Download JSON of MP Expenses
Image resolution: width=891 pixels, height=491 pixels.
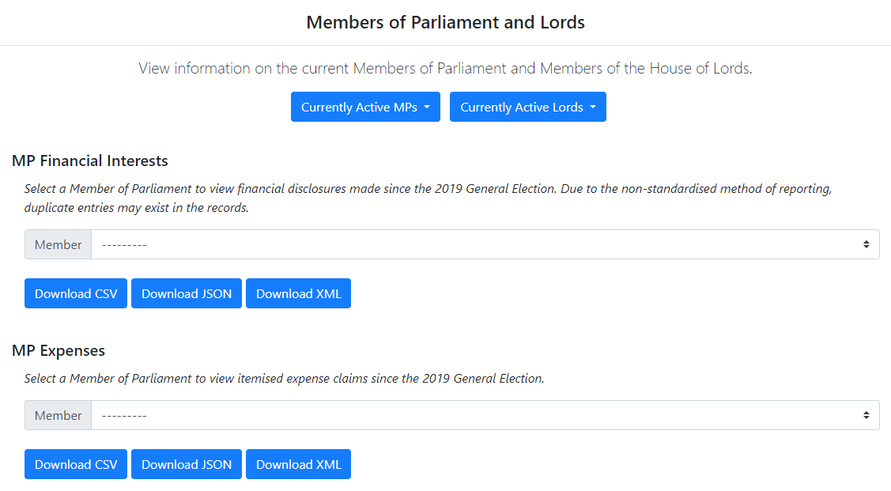tap(187, 465)
